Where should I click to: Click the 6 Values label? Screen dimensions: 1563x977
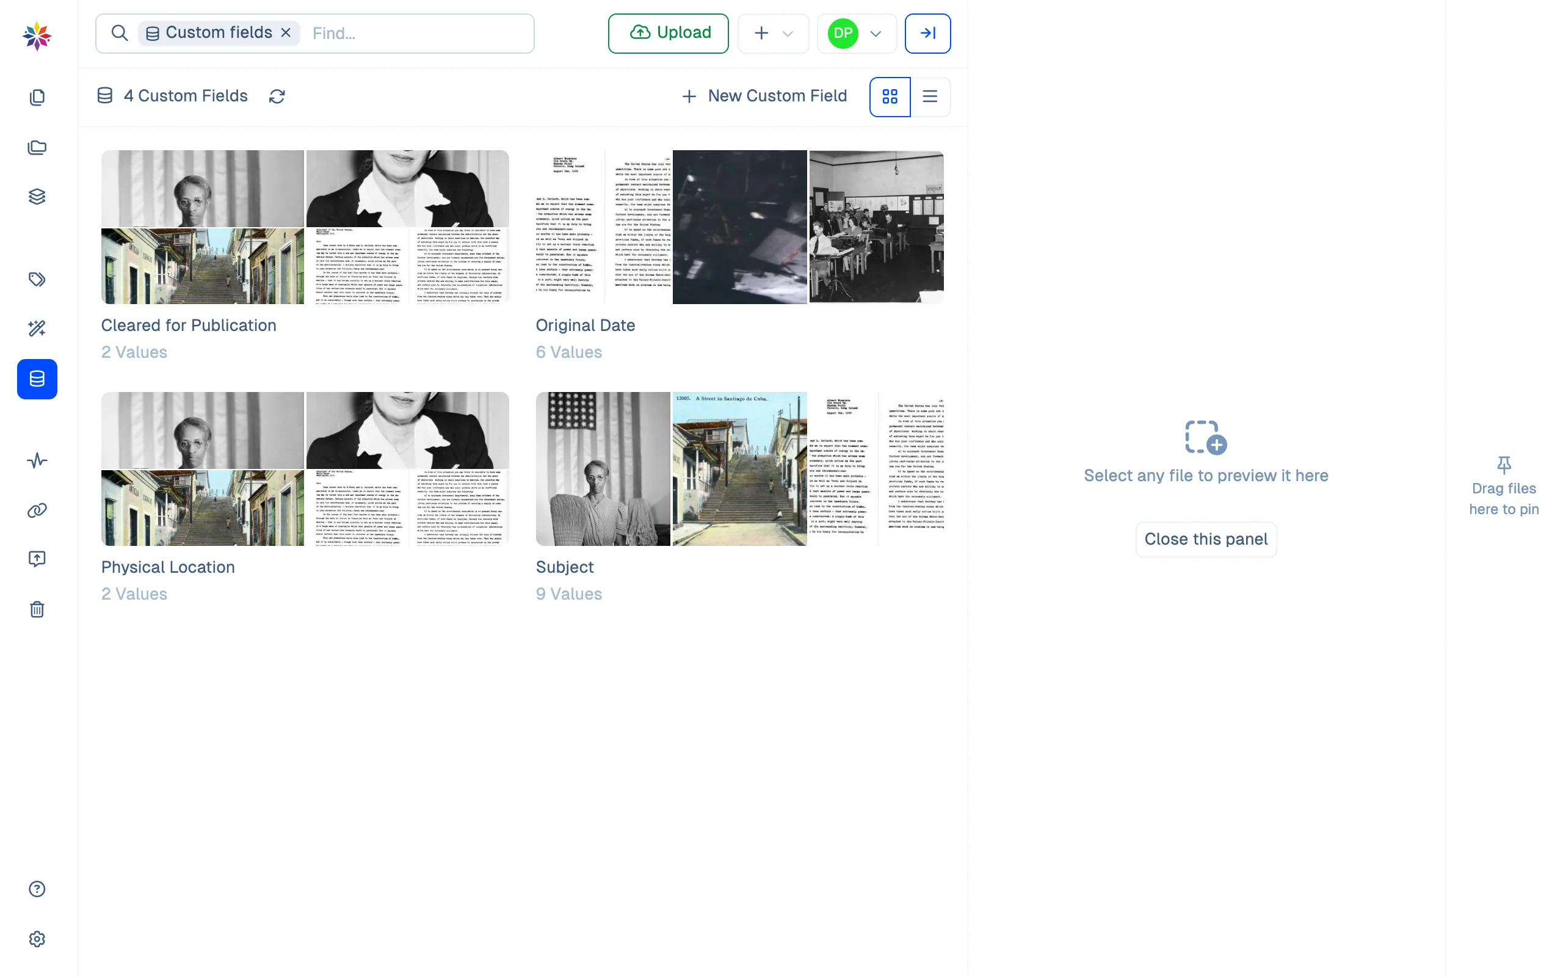(568, 352)
